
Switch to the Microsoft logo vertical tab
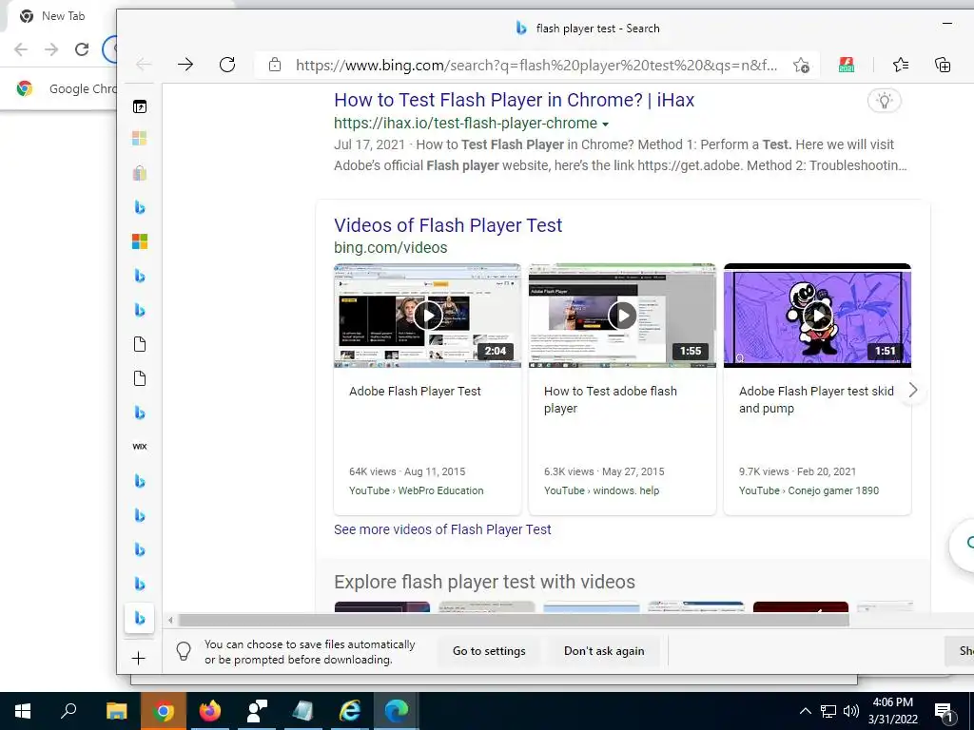pyautogui.click(x=140, y=241)
